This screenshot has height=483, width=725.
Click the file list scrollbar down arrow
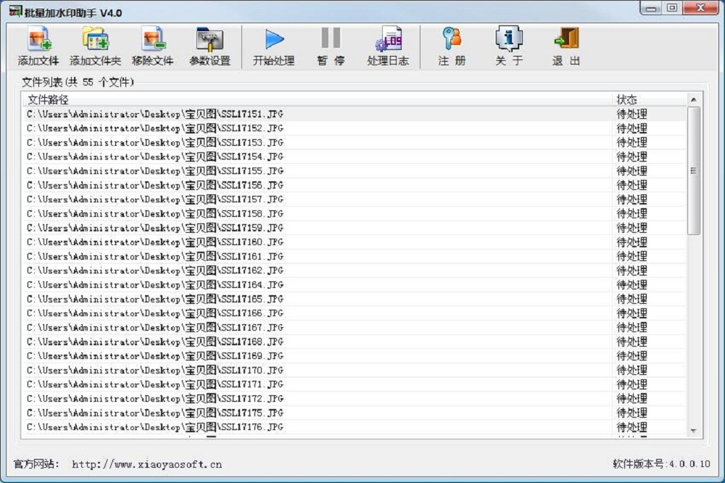coord(693,431)
